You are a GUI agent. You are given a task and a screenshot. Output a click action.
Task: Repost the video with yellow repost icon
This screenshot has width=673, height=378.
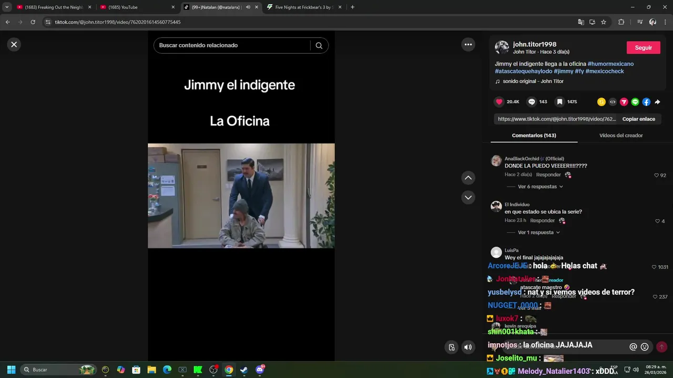tap(601, 102)
